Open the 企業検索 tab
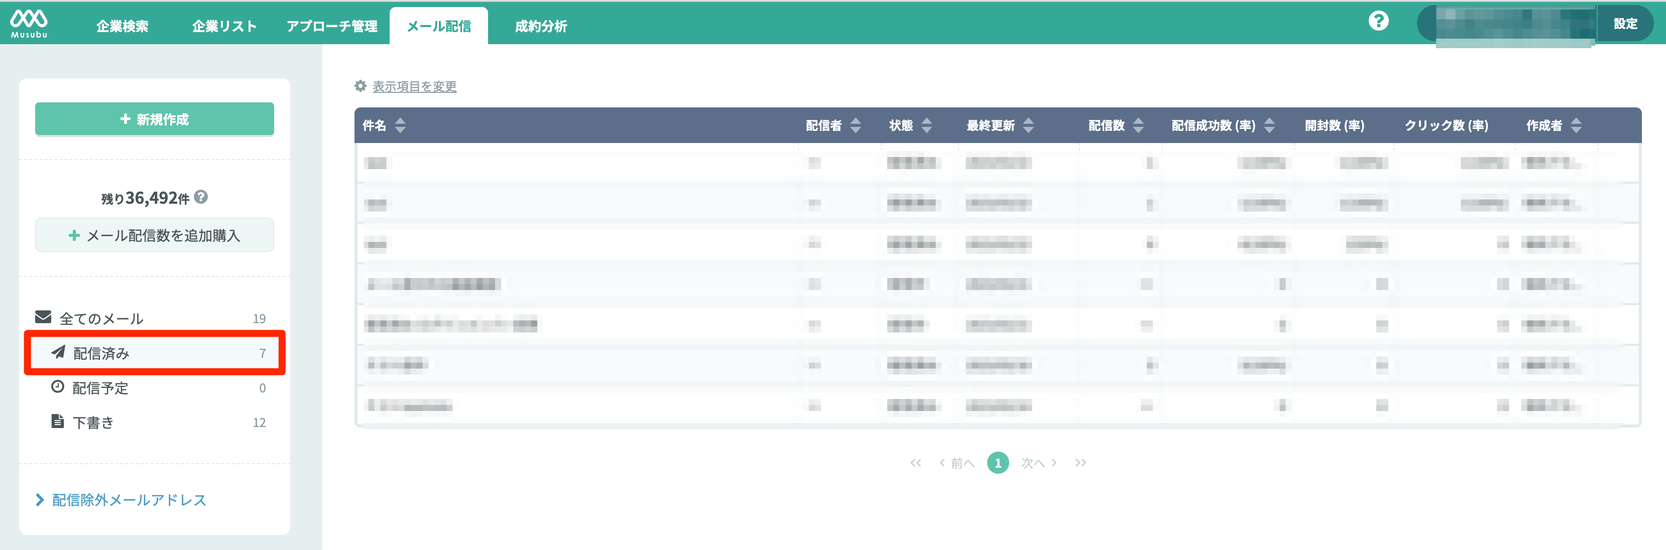 [x=122, y=26]
